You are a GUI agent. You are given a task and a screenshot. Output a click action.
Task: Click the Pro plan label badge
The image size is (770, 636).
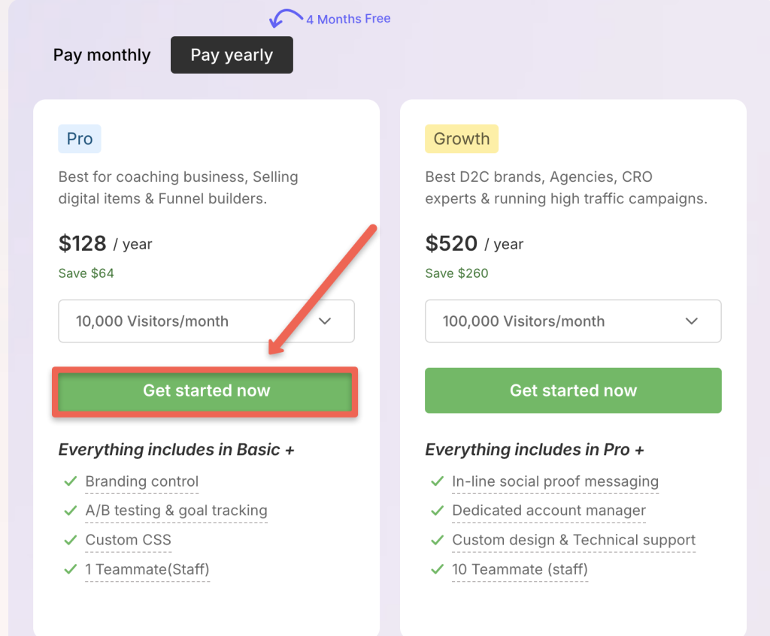[80, 139]
